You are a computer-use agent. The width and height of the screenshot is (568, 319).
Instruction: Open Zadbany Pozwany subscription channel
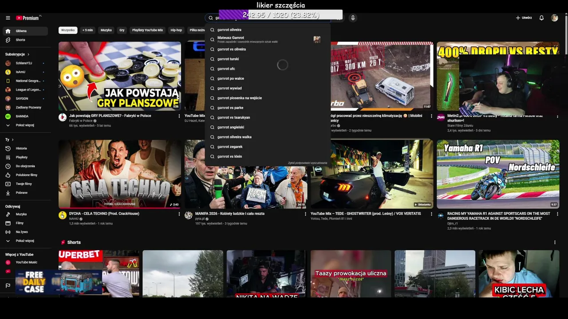(x=25, y=107)
